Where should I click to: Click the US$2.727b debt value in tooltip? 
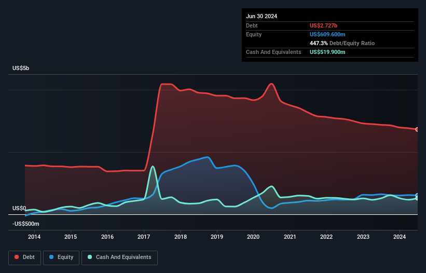323,25
